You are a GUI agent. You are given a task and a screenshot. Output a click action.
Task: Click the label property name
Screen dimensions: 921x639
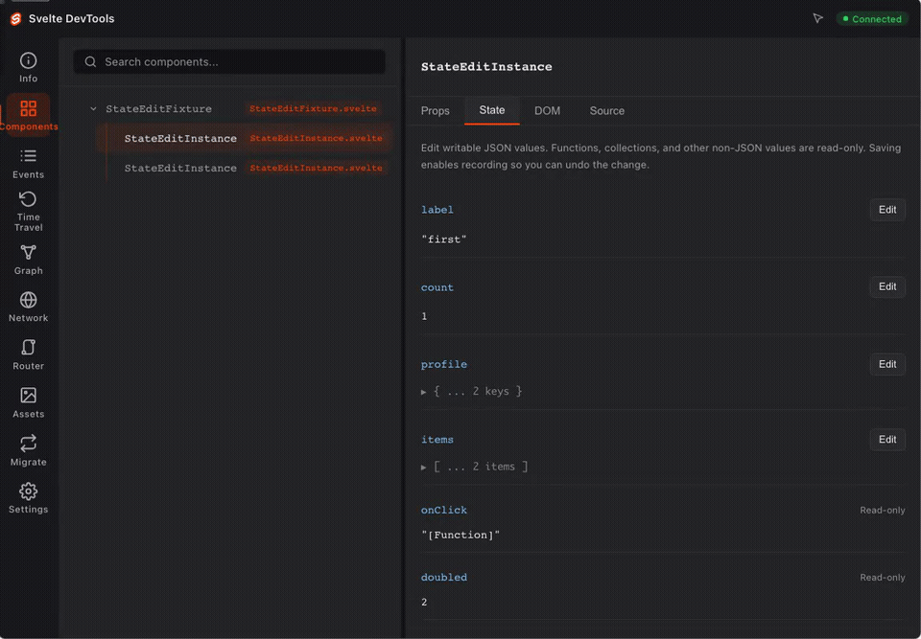(x=437, y=210)
